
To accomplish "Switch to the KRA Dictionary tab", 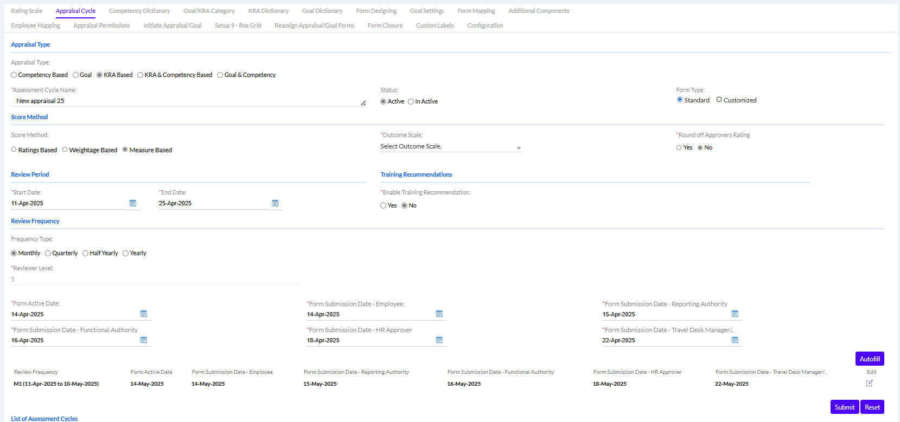I will click(268, 11).
